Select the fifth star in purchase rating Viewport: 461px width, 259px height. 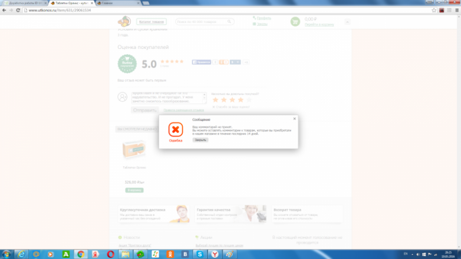249,100
